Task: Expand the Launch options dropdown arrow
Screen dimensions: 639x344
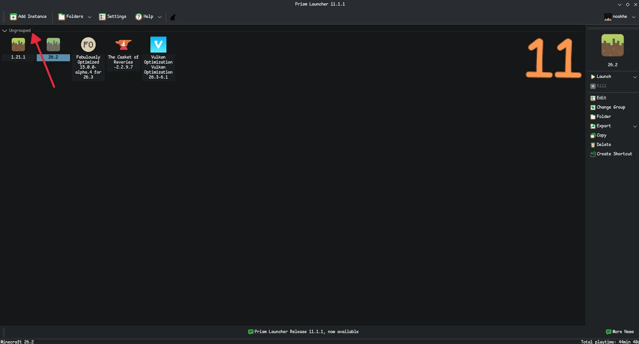Action: pyautogui.click(x=635, y=77)
